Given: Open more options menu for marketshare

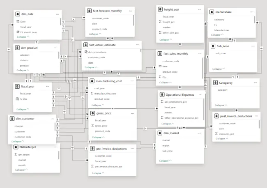Looking at the screenshot, I should 252,12.
